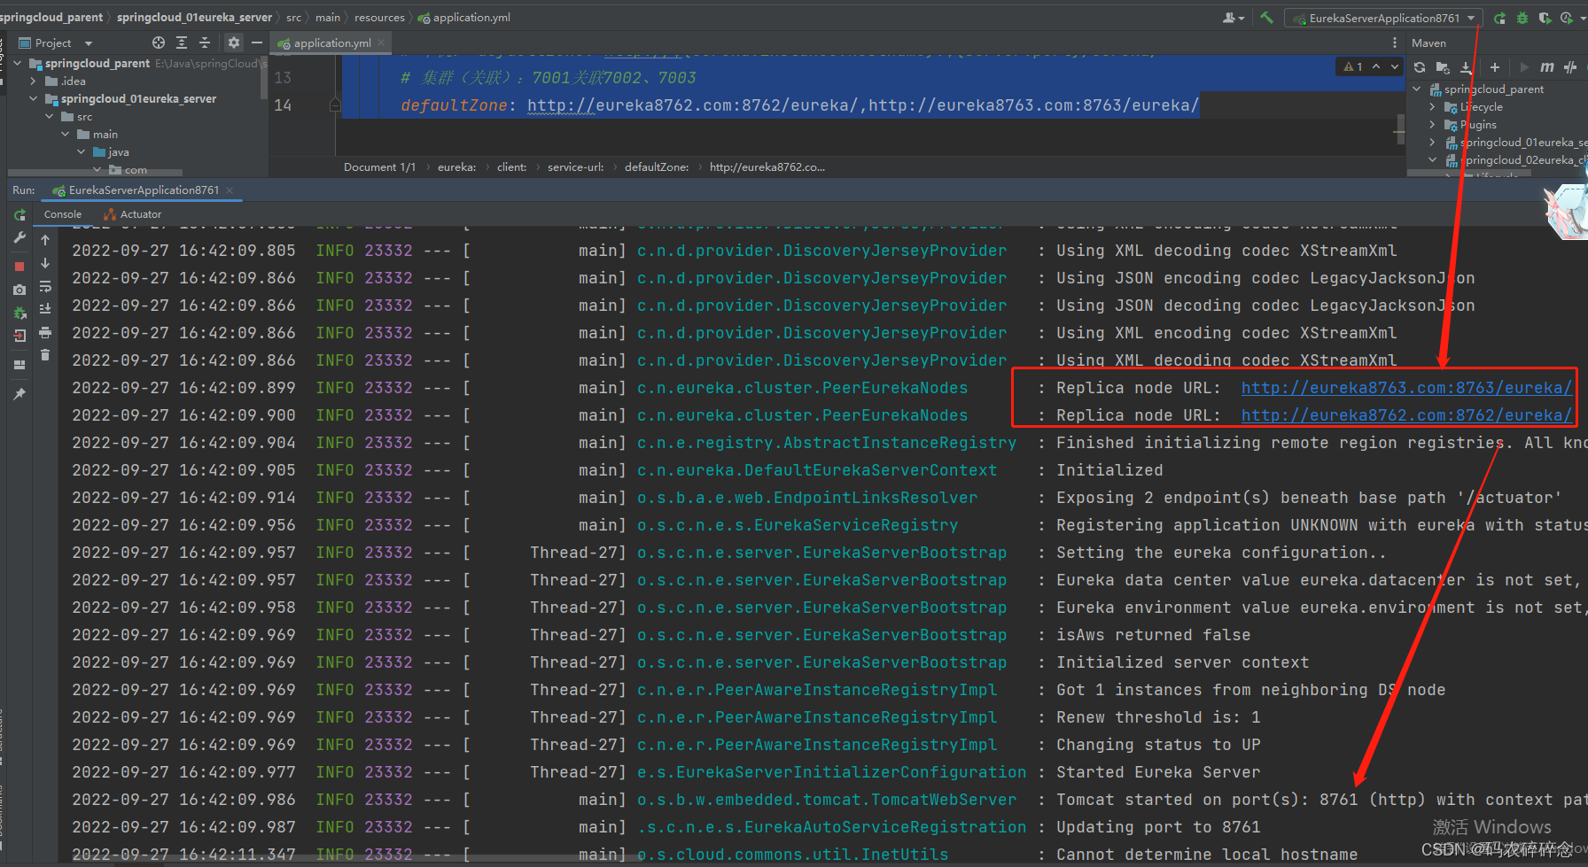The height and width of the screenshot is (867, 1588).
Task: Rerun application in Run panel sidebar
Action: pyautogui.click(x=19, y=215)
